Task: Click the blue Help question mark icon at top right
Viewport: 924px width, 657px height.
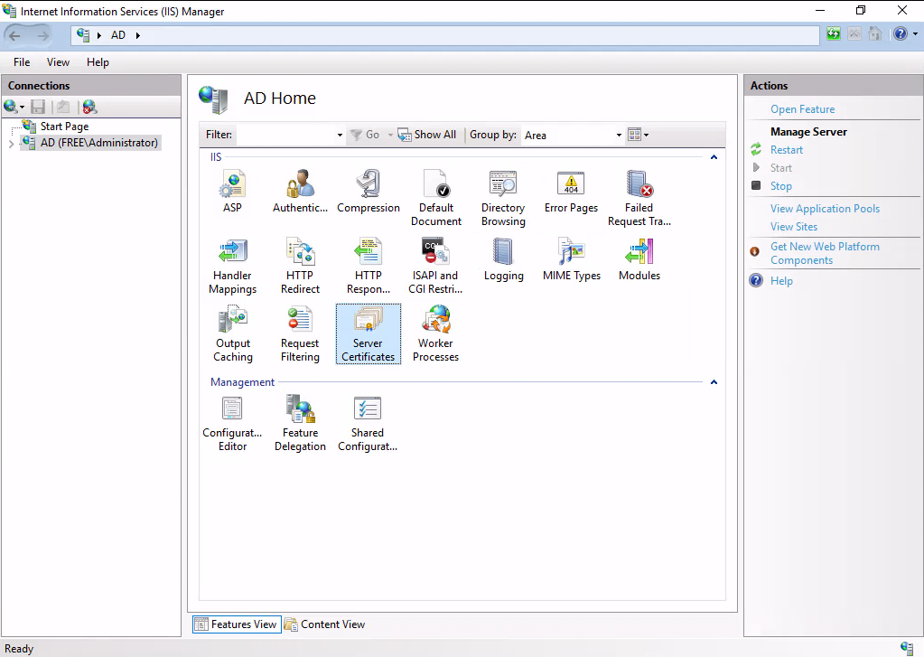Action: (x=900, y=33)
